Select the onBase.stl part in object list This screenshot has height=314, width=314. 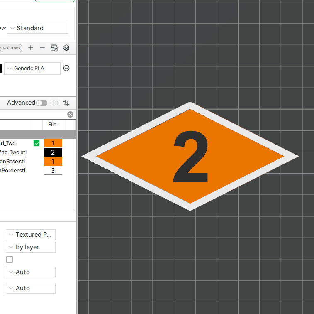pos(12,162)
